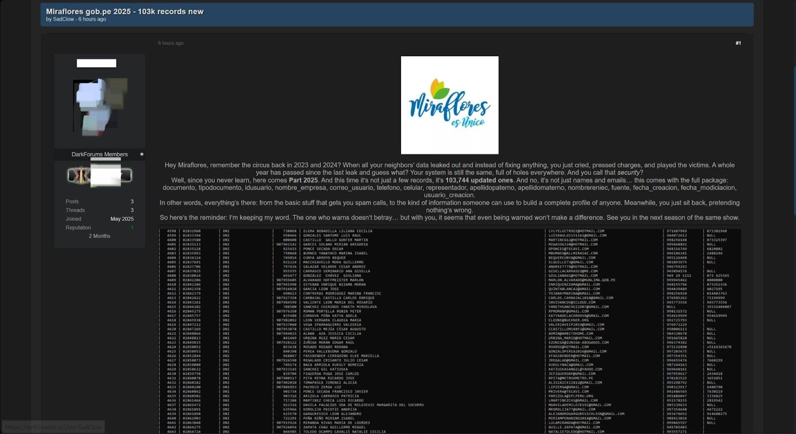The width and height of the screenshot is (796, 434).
Task: Open the leaked records table screenshot
Action: 450,331
